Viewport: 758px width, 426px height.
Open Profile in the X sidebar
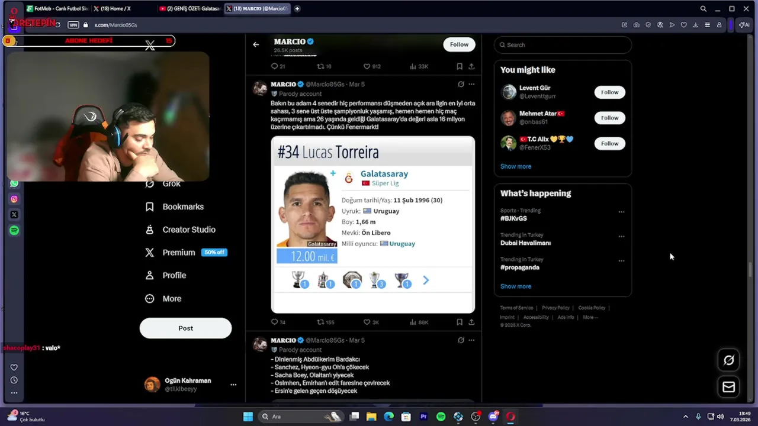click(x=166, y=275)
